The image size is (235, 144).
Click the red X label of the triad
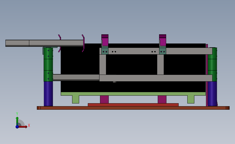[x=29, y=125]
